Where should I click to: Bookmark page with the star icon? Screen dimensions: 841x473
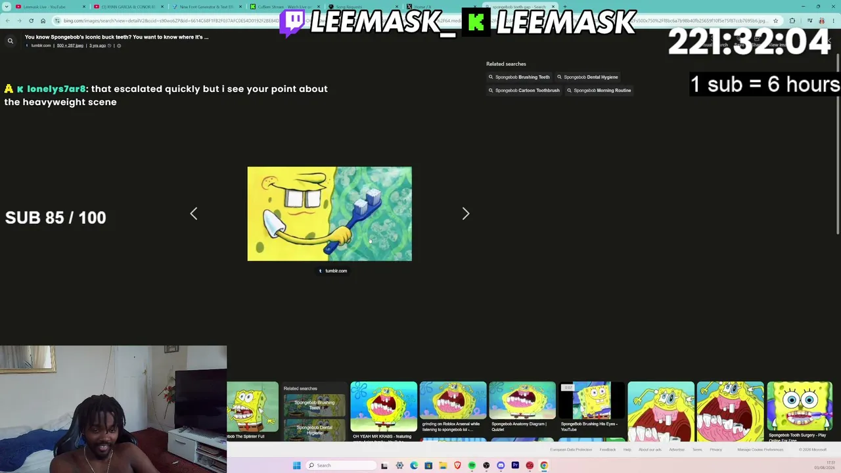[775, 20]
